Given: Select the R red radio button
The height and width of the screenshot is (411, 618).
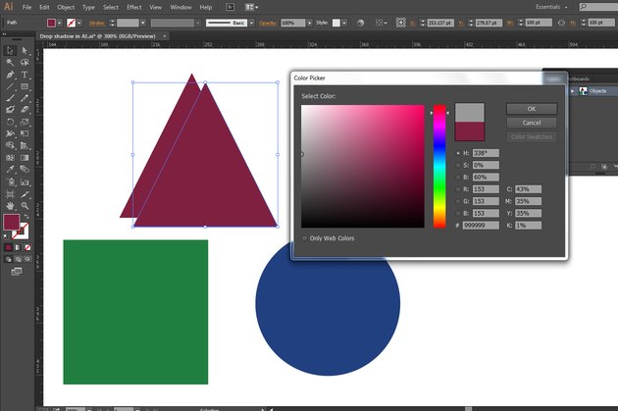Looking at the screenshot, I should [x=458, y=189].
